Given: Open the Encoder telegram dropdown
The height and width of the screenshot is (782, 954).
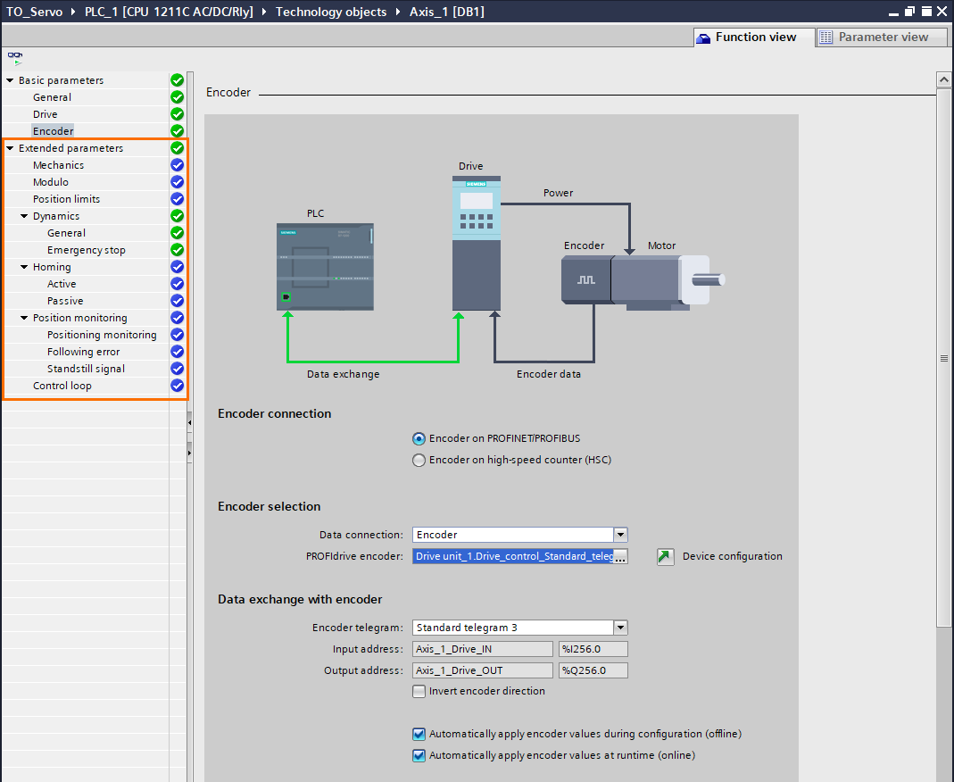Looking at the screenshot, I should click(620, 628).
